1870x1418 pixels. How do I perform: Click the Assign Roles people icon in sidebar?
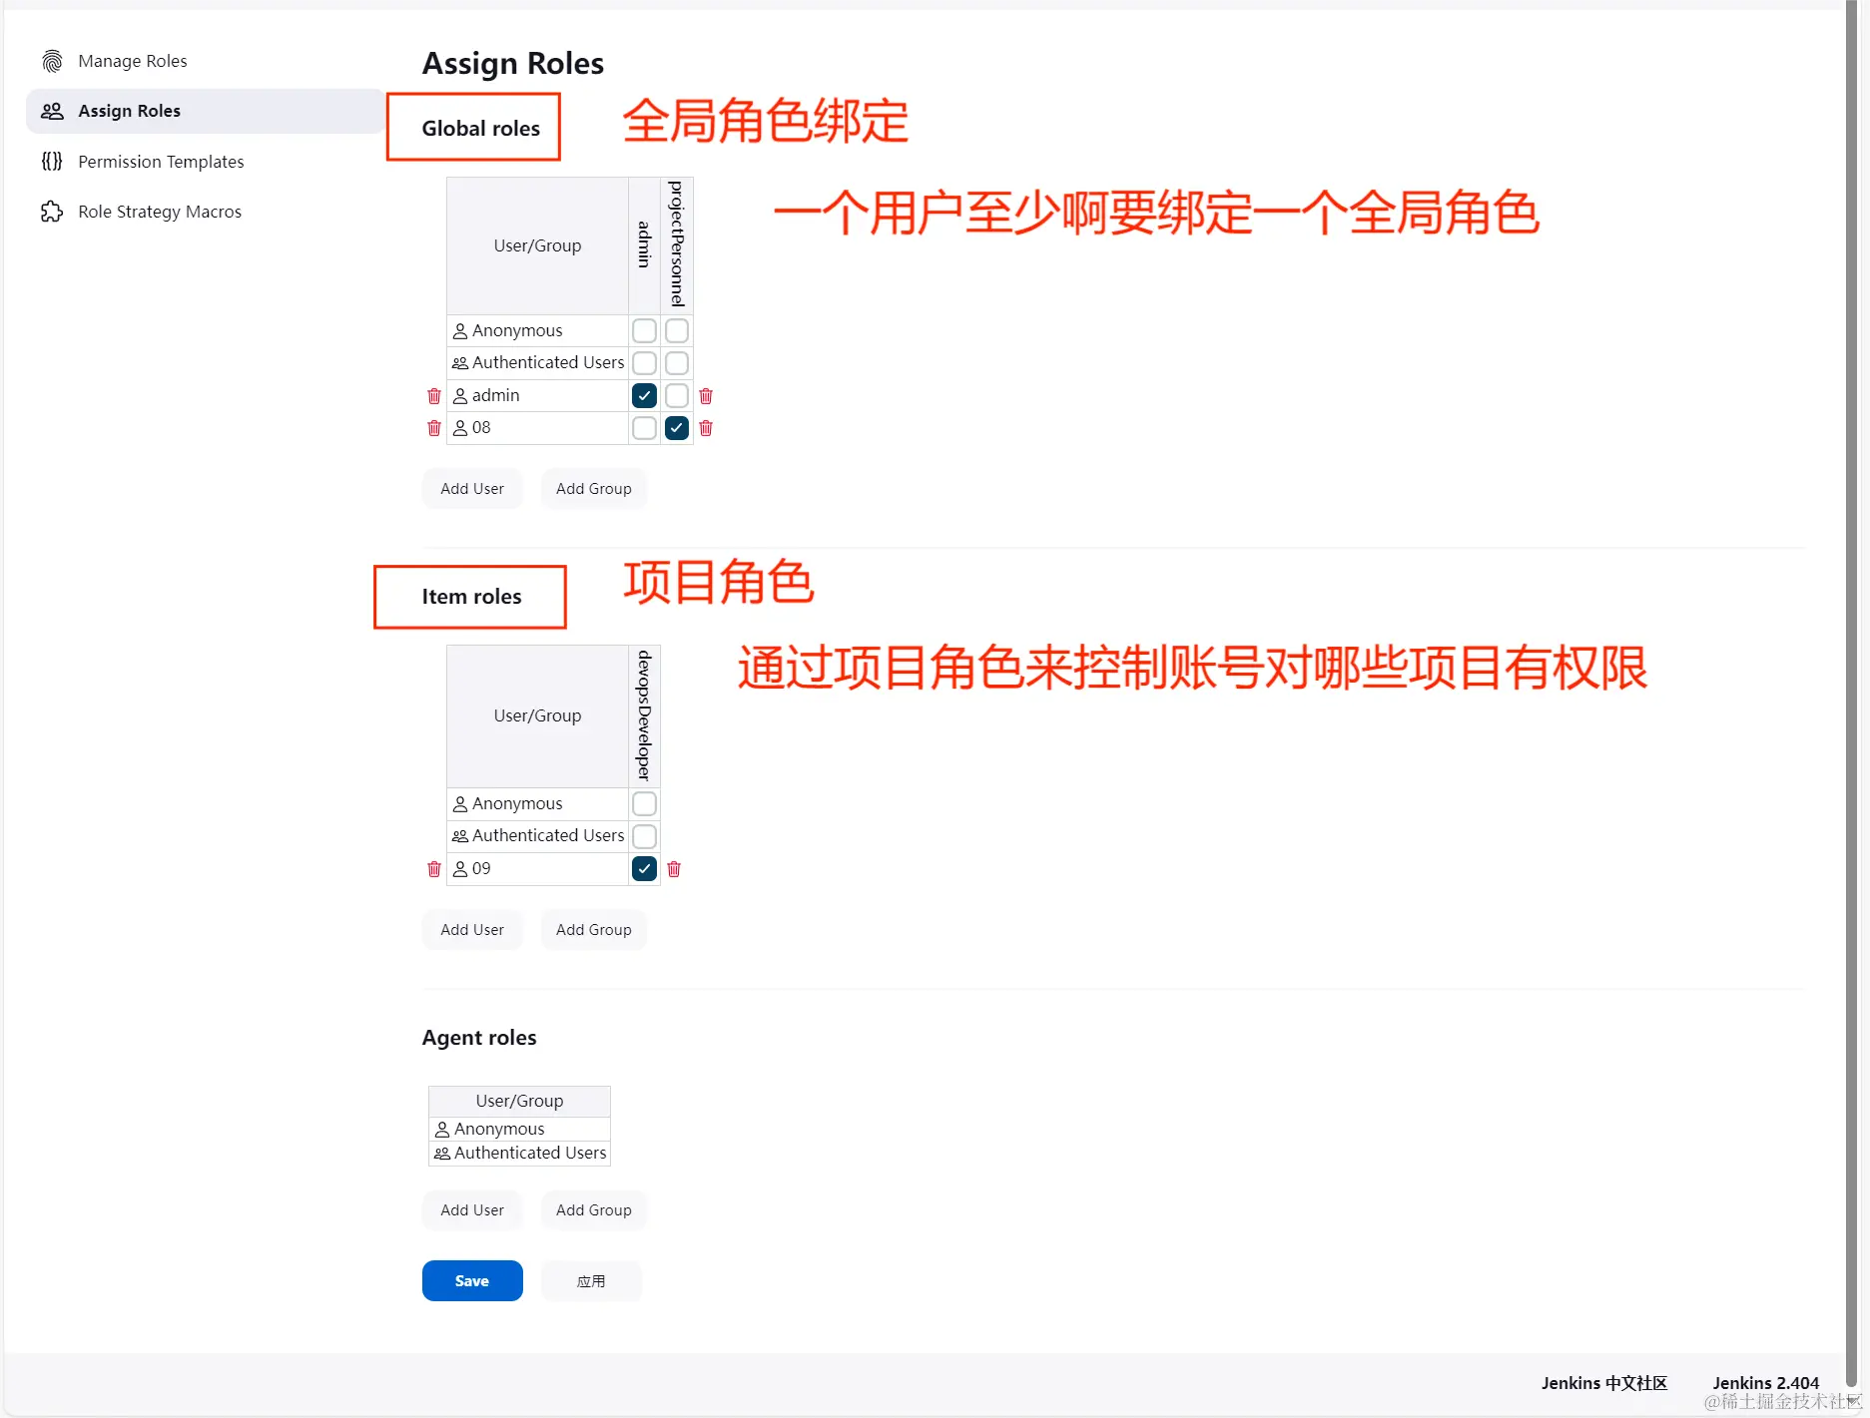pyautogui.click(x=52, y=111)
